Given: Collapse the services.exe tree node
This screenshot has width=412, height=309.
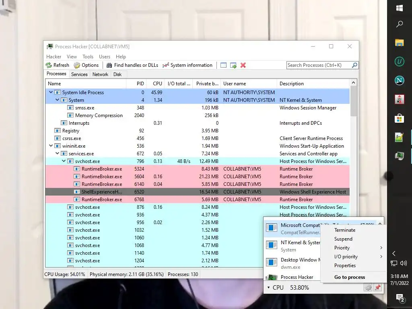Looking at the screenshot, I should click(x=57, y=153).
